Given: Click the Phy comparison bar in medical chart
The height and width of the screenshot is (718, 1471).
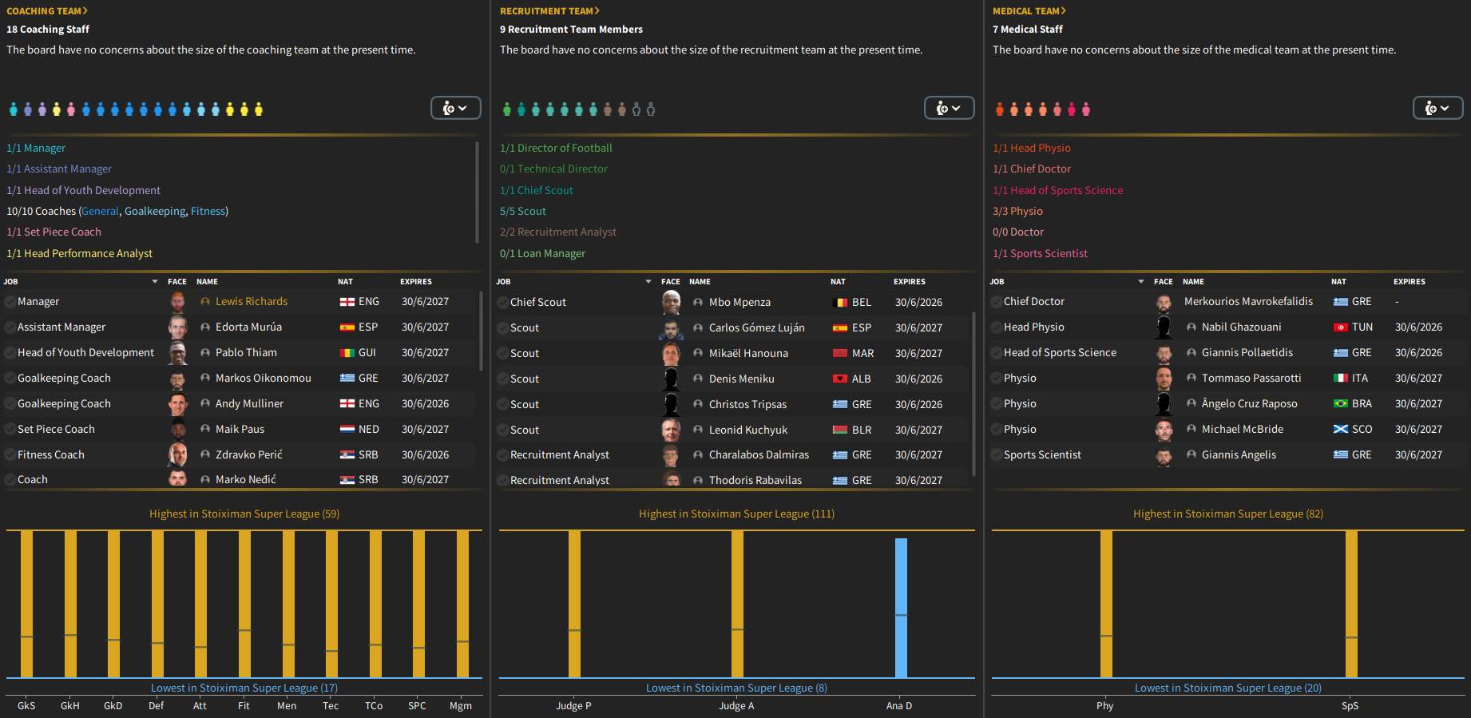Looking at the screenshot, I should tap(1106, 605).
